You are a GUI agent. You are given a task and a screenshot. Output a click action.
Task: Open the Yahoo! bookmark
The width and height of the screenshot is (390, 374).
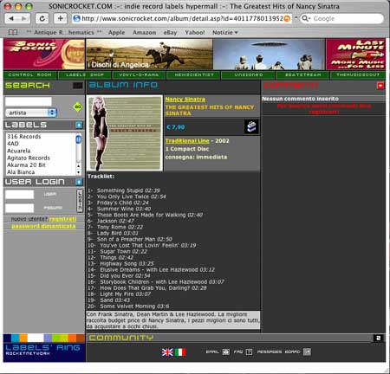click(x=195, y=32)
